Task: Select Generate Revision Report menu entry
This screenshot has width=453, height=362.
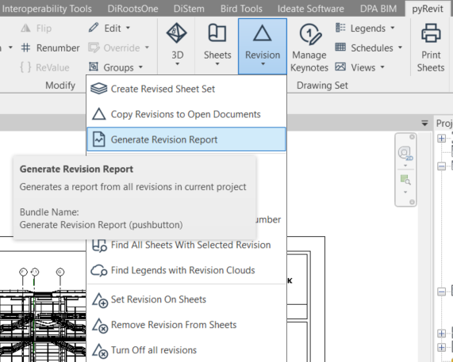Action: coord(186,139)
